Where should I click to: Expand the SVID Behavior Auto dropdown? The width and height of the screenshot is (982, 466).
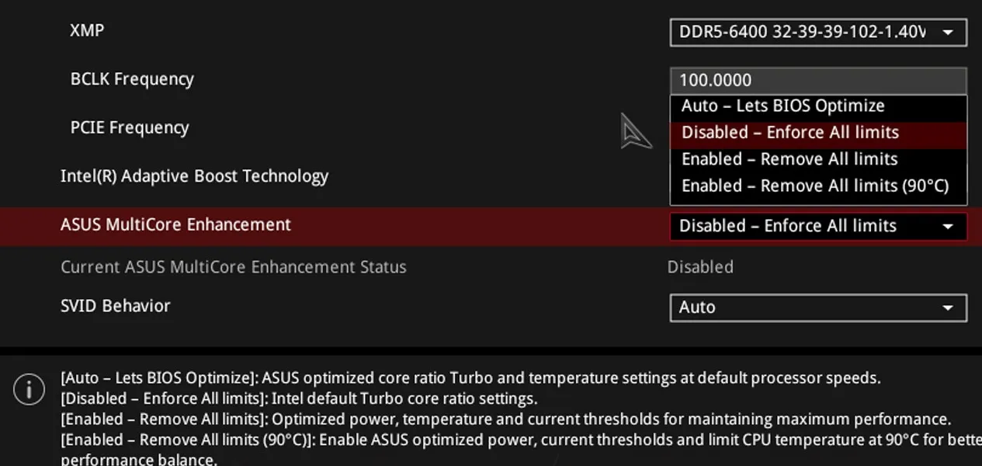click(818, 308)
